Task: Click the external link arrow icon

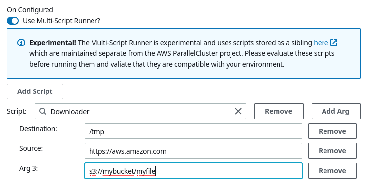Action: point(334,43)
